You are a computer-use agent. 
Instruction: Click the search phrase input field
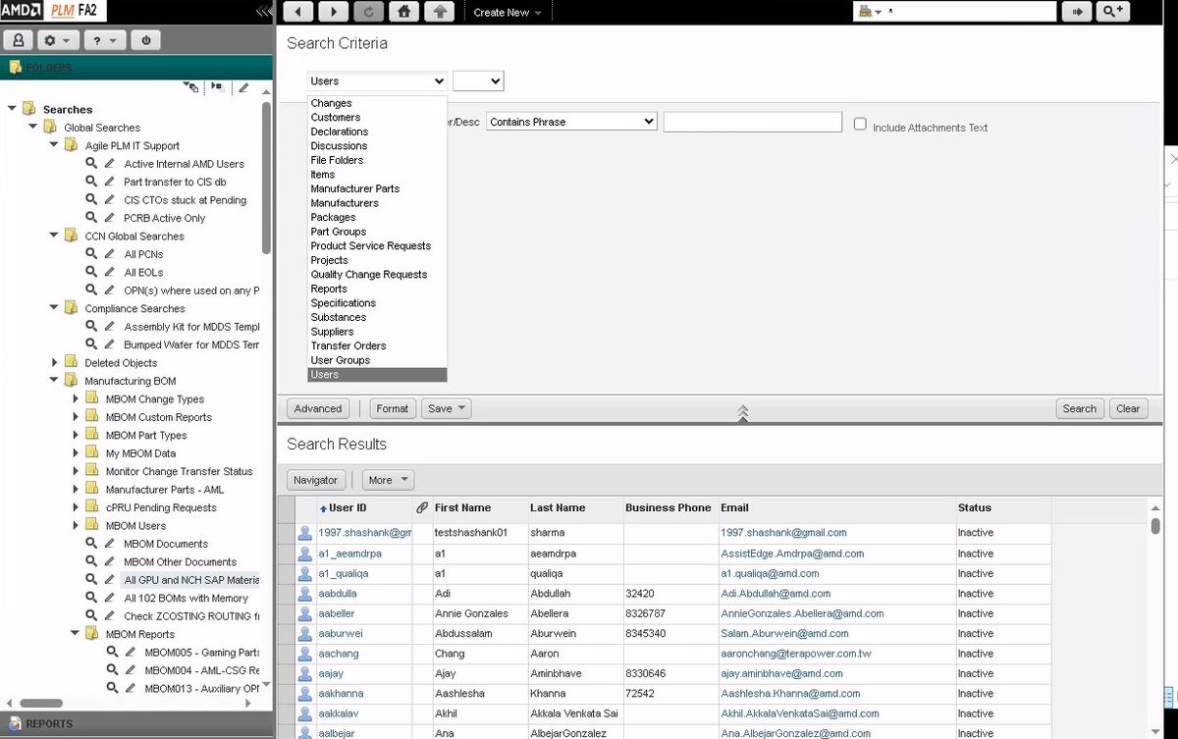pos(753,122)
